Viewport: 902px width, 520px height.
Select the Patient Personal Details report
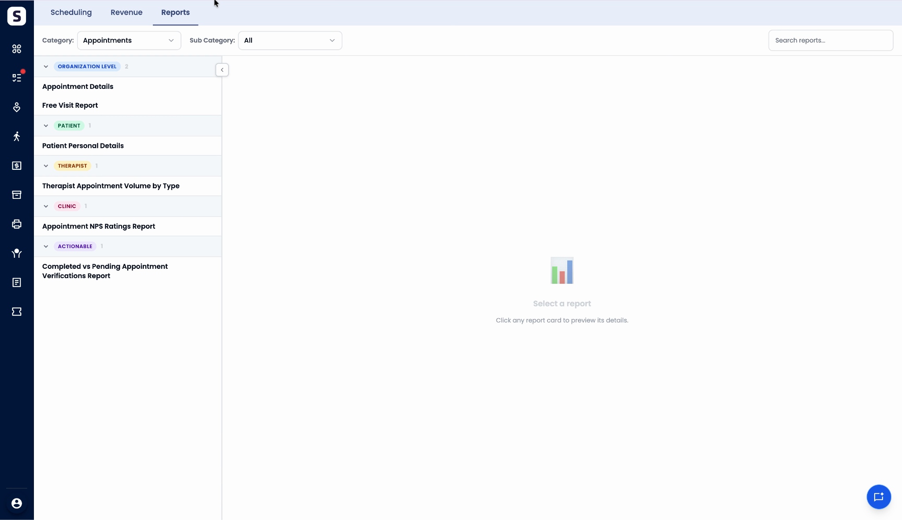(x=128, y=146)
